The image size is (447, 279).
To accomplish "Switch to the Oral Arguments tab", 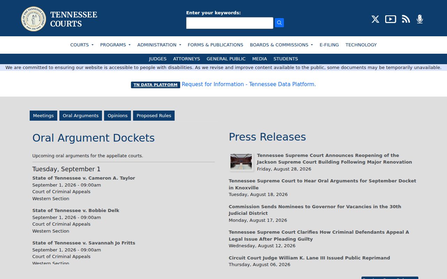I will pos(81,116).
